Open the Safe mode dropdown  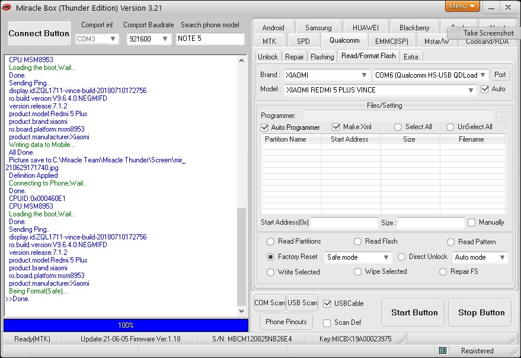coord(386,257)
